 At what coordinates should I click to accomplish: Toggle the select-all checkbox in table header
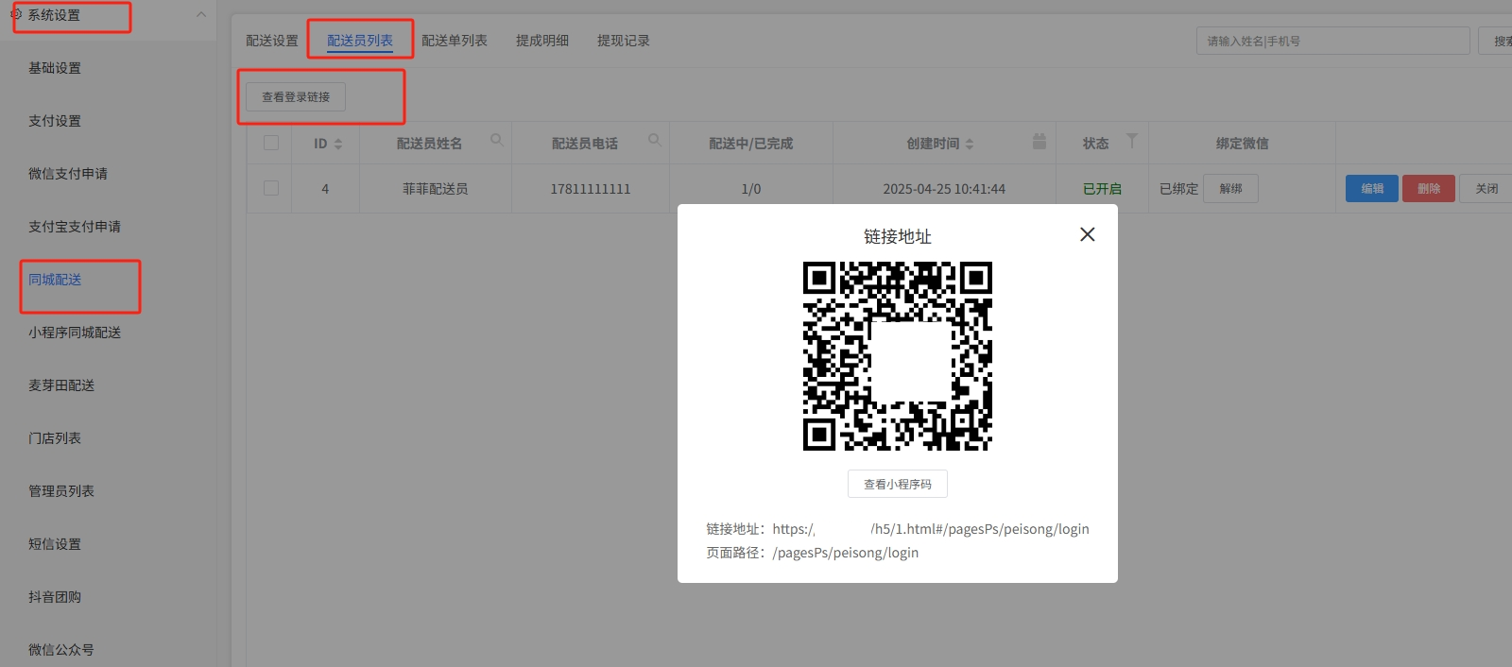coord(271,143)
